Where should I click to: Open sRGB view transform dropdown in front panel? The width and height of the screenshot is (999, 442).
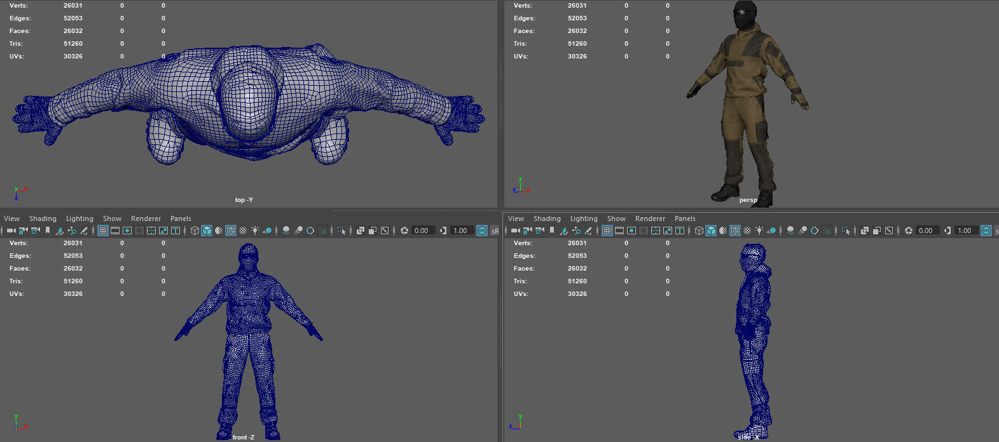pyautogui.click(x=495, y=231)
